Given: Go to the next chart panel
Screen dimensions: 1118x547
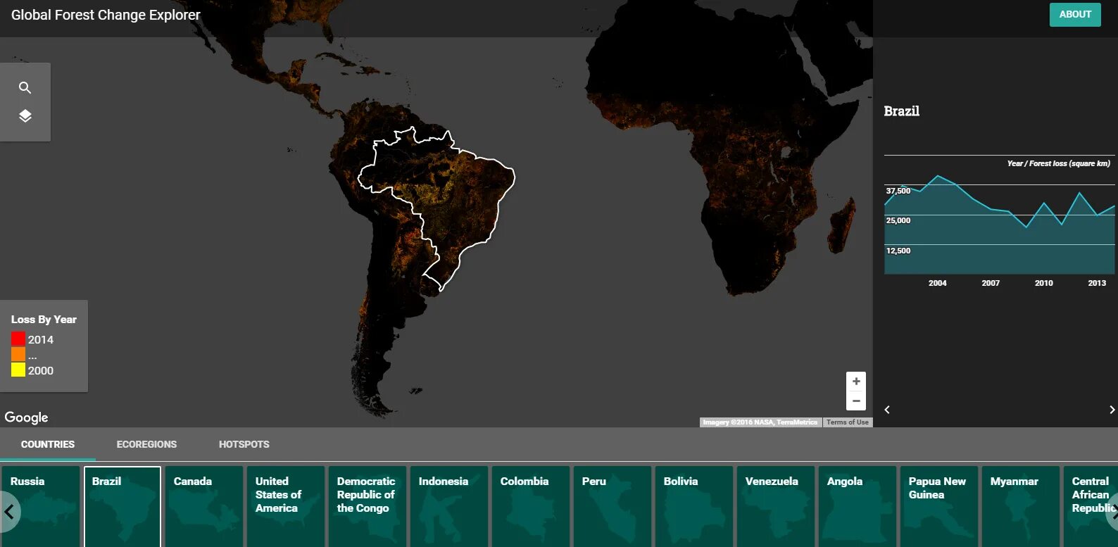Looking at the screenshot, I should click(1112, 410).
